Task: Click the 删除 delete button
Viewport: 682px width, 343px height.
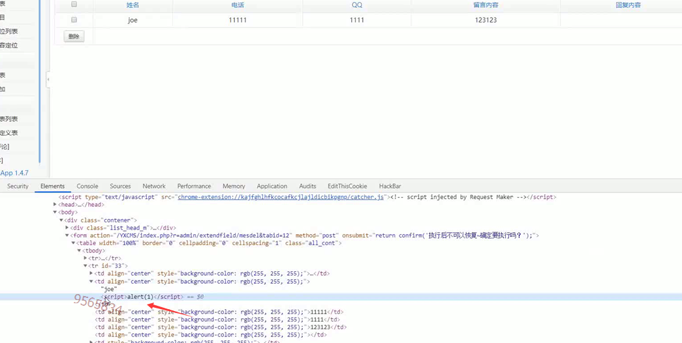Action: (x=74, y=37)
